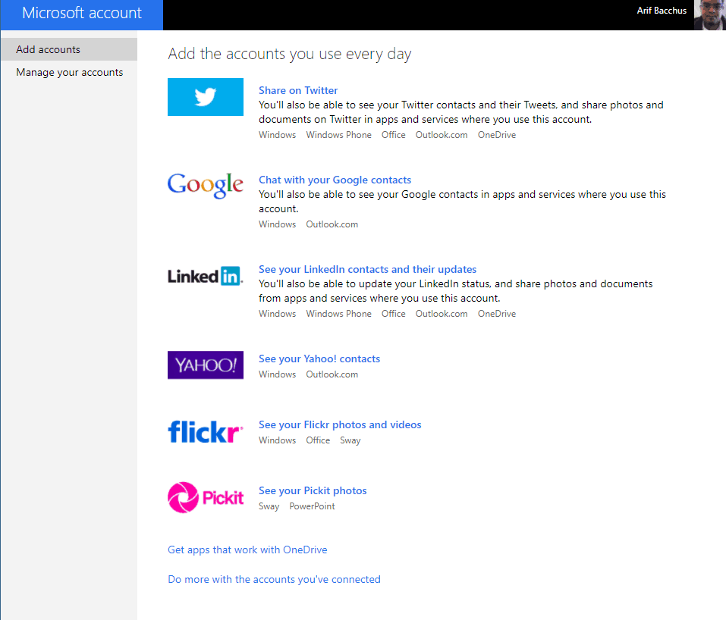The image size is (726, 620).
Task: Open Do more with the accounts you've connected
Action: [x=274, y=579]
